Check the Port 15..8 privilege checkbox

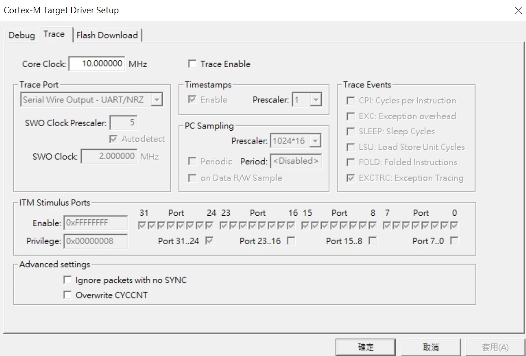point(373,240)
